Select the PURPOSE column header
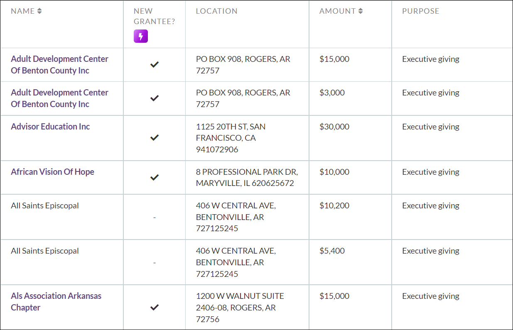The width and height of the screenshot is (513, 330). pos(421,11)
